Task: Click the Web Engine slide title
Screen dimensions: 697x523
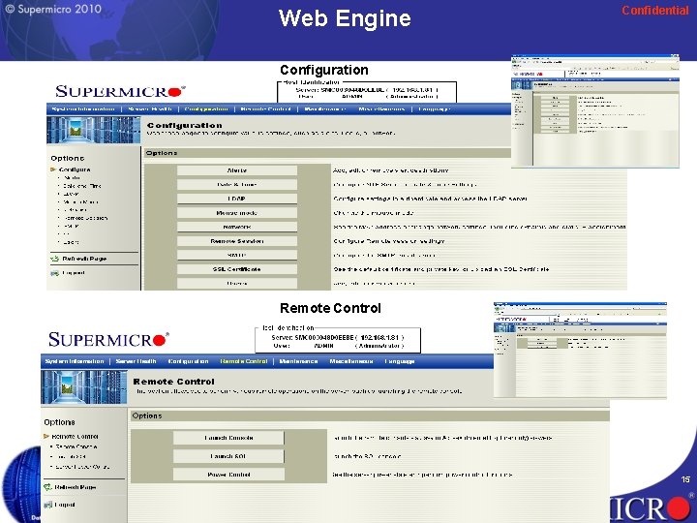Action: pos(345,18)
